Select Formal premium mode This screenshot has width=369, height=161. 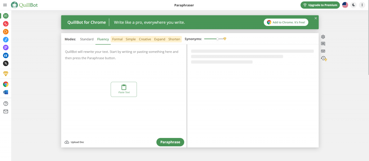click(x=117, y=39)
